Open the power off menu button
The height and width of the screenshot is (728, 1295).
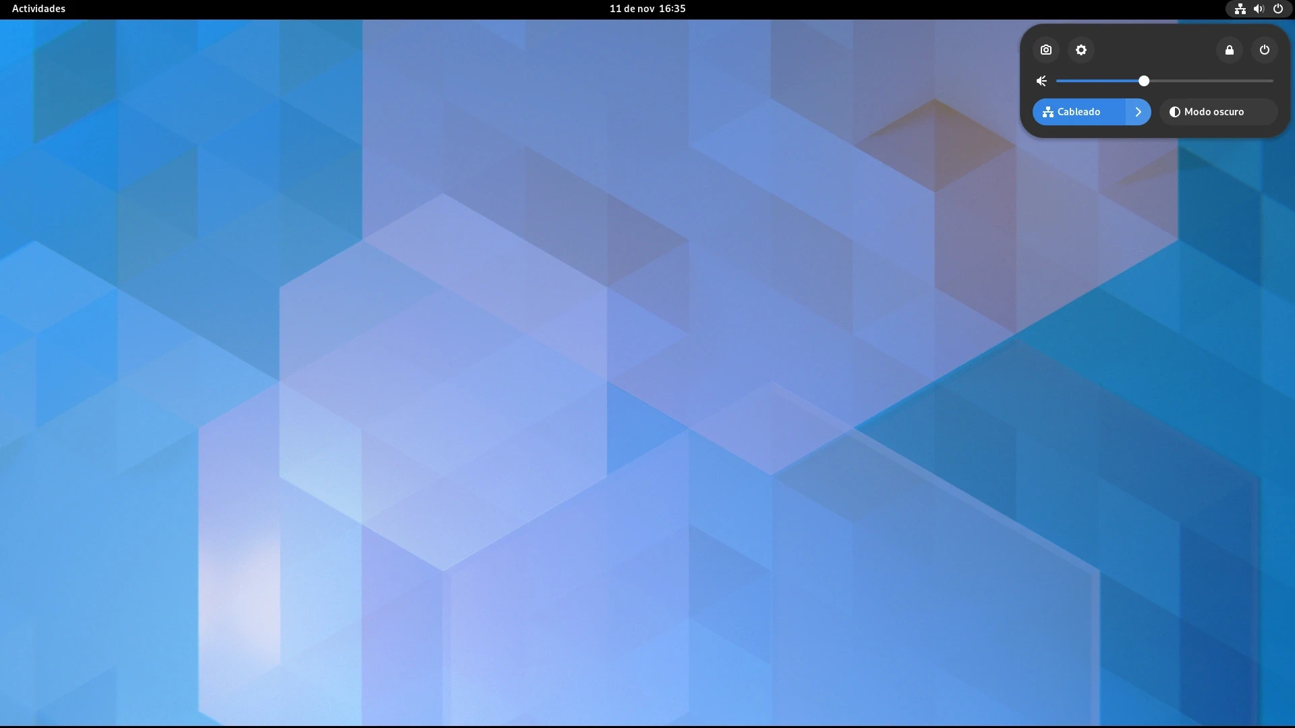point(1264,50)
